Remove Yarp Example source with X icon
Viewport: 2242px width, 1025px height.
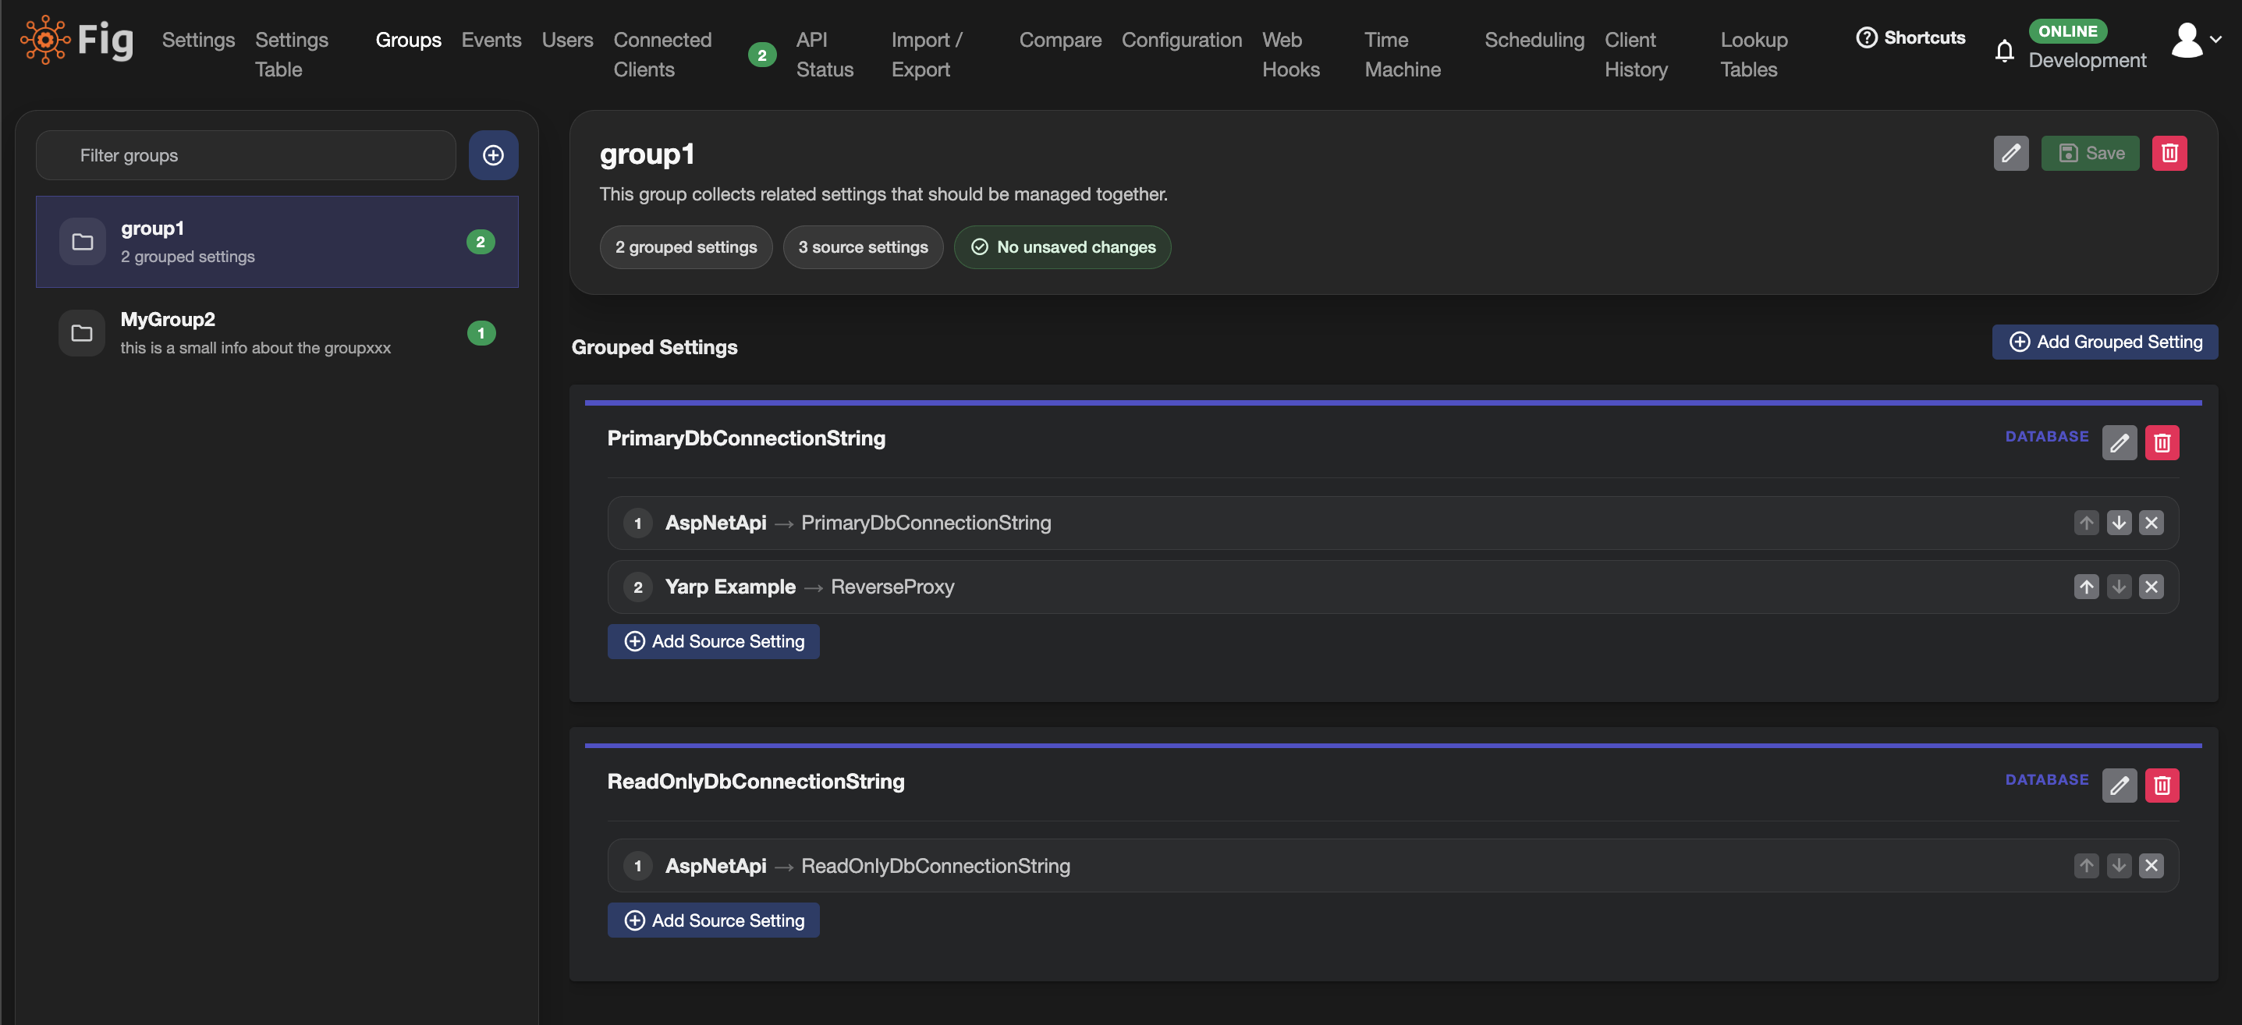click(x=2152, y=587)
